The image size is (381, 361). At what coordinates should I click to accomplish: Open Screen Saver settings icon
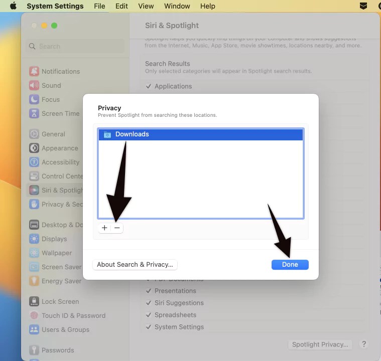pos(34,267)
